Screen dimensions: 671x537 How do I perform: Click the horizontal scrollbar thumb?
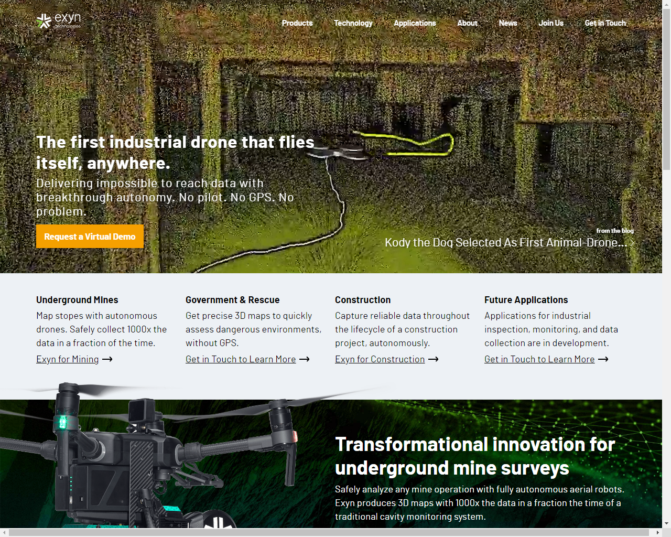pyautogui.click(x=329, y=532)
